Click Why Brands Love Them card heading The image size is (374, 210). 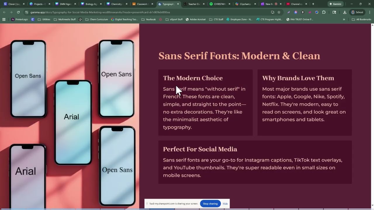pyautogui.click(x=298, y=78)
